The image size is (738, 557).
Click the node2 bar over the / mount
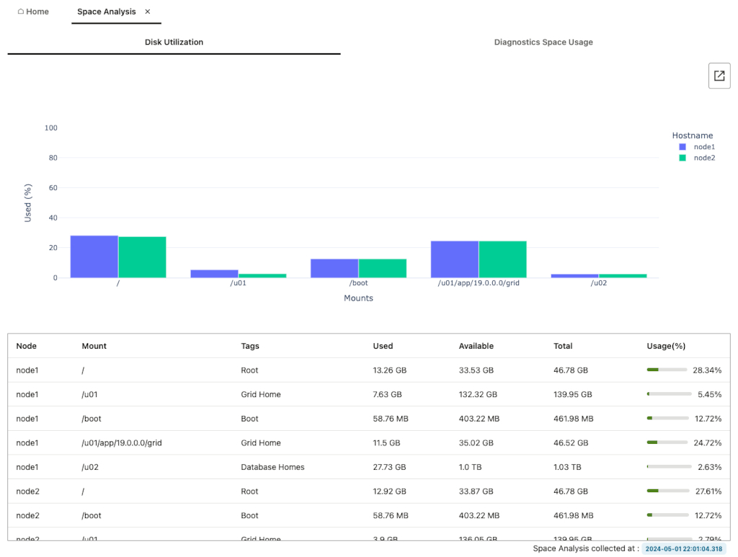142,256
